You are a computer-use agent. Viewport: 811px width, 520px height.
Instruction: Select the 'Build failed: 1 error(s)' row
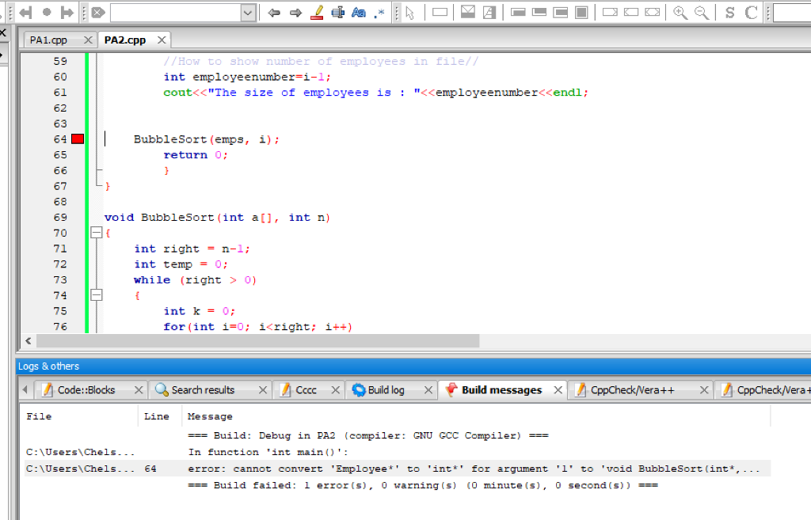click(398, 485)
